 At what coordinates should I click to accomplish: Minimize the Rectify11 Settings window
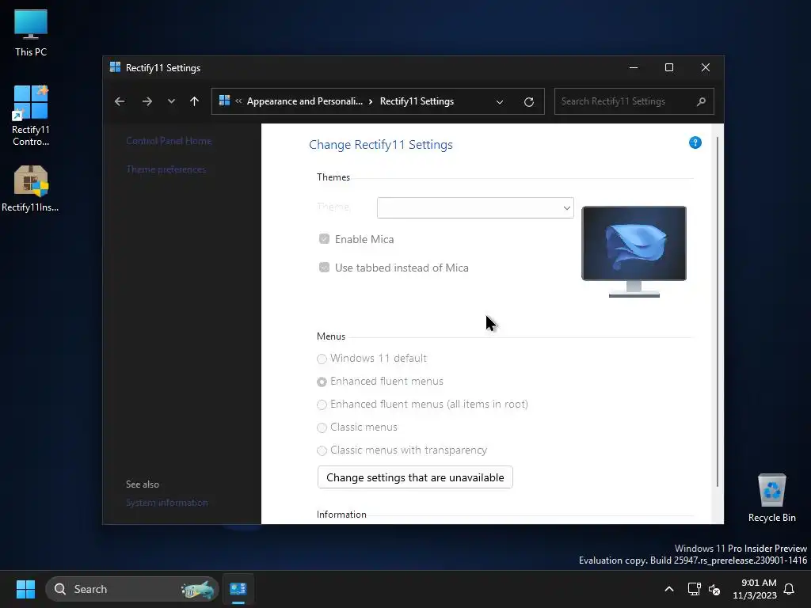click(633, 67)
